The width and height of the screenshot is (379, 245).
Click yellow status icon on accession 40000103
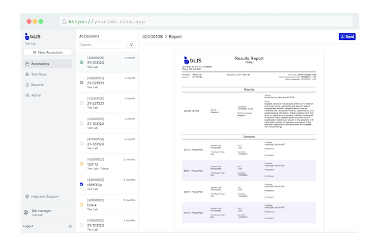82,164
